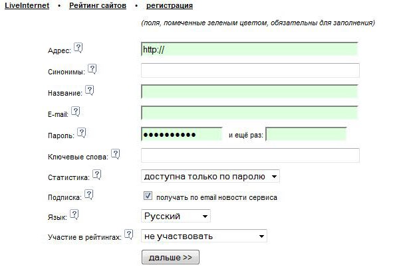Open help icon for Подписка

89,195
